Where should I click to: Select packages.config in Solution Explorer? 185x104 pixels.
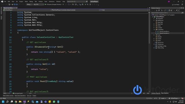[x=162, y=46]
